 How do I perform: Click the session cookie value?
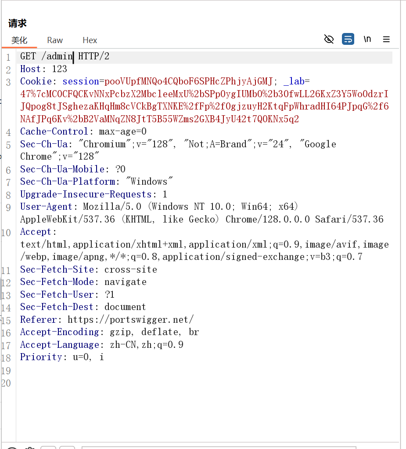click(x=189, y=81)
